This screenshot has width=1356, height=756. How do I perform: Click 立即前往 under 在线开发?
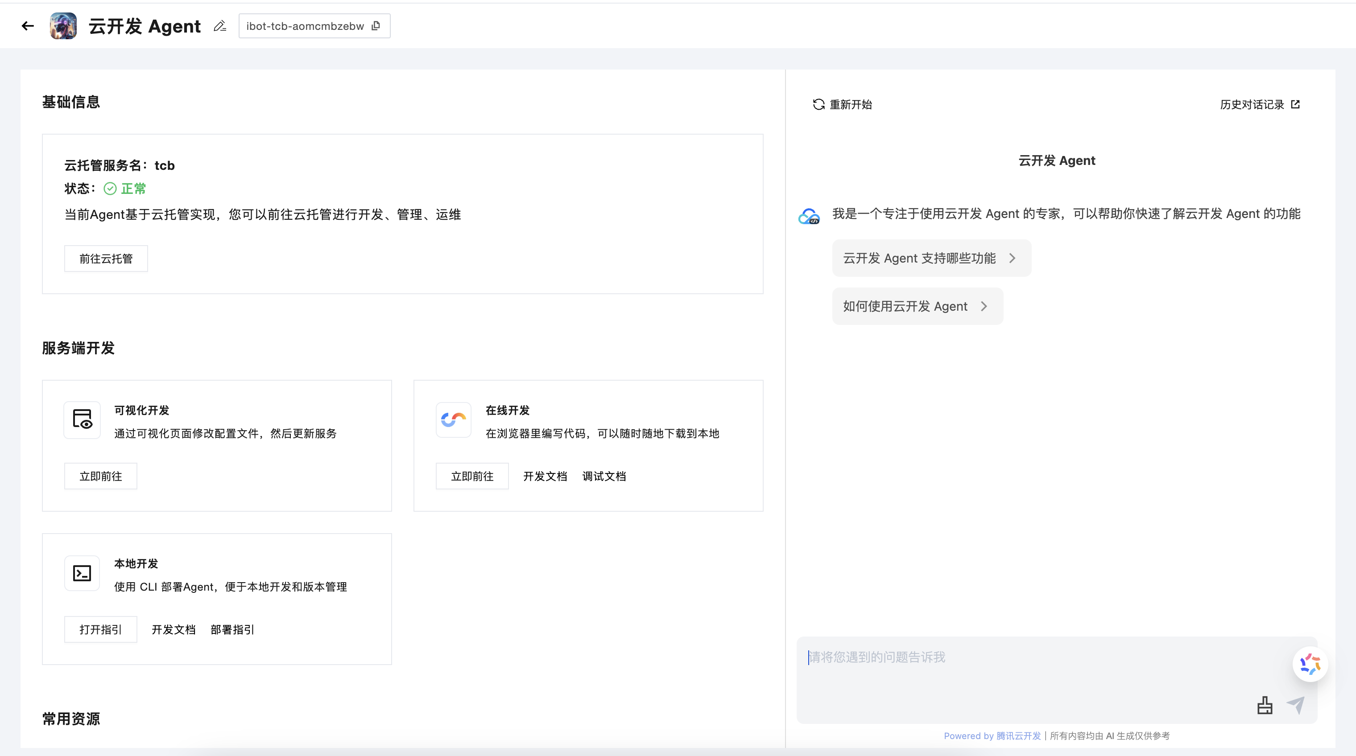click(472, 476)
